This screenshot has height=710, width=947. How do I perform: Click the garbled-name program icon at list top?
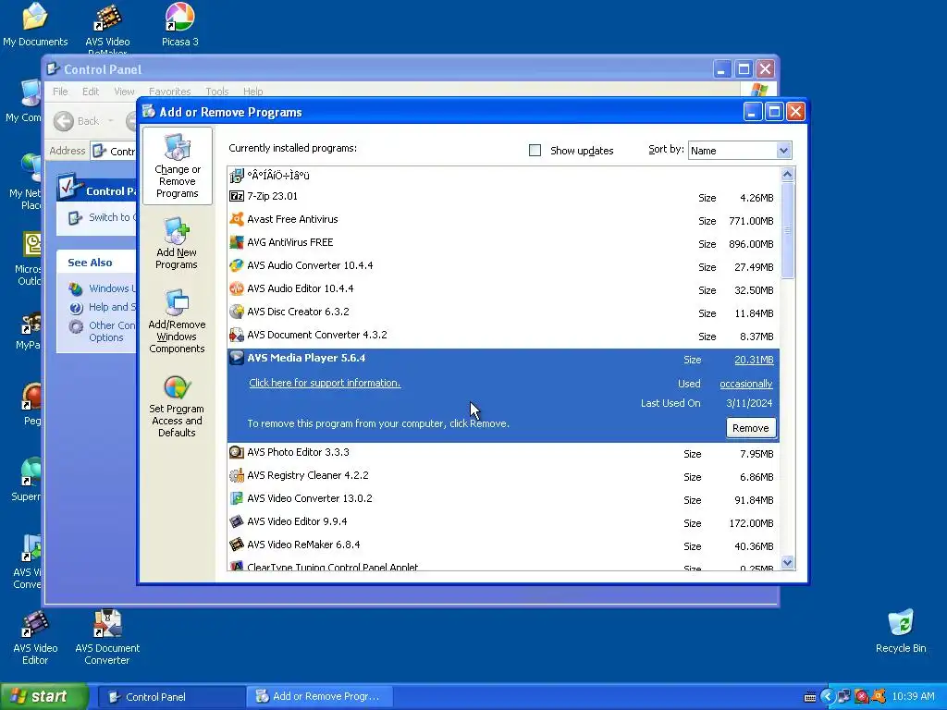click(237, 176)
